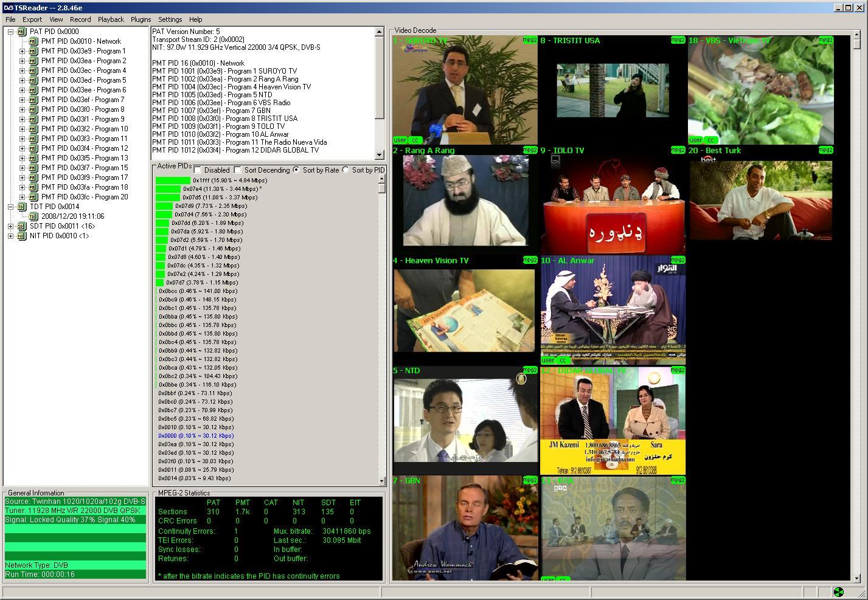This screenshot has width=868, height=600.
Task: Select PID row 0x0bcc 141.00 Kbps
Action: [198, 291]
